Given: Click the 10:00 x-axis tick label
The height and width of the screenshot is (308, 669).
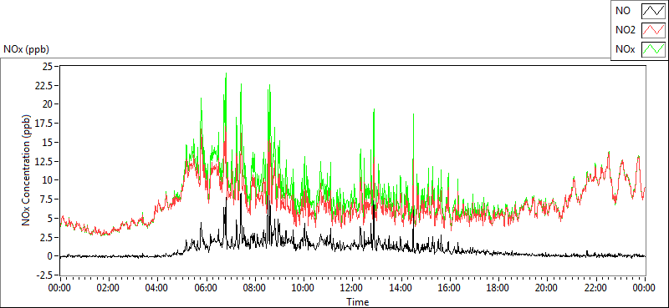Looking at the screenshot, I should [304, 288].
